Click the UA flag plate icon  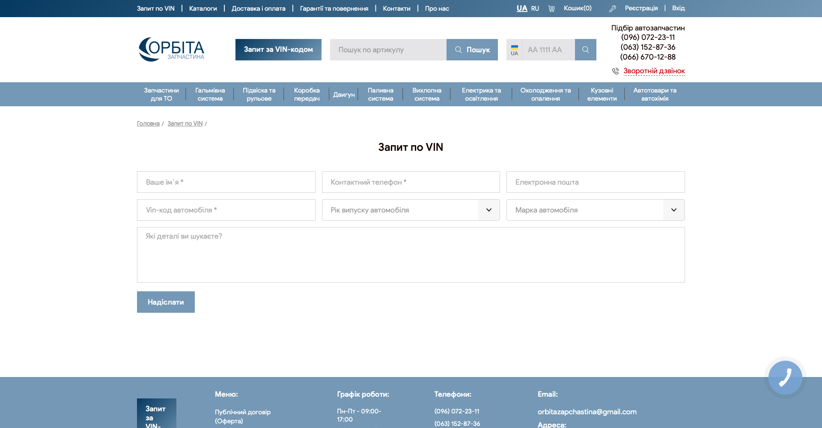point(515,50)
